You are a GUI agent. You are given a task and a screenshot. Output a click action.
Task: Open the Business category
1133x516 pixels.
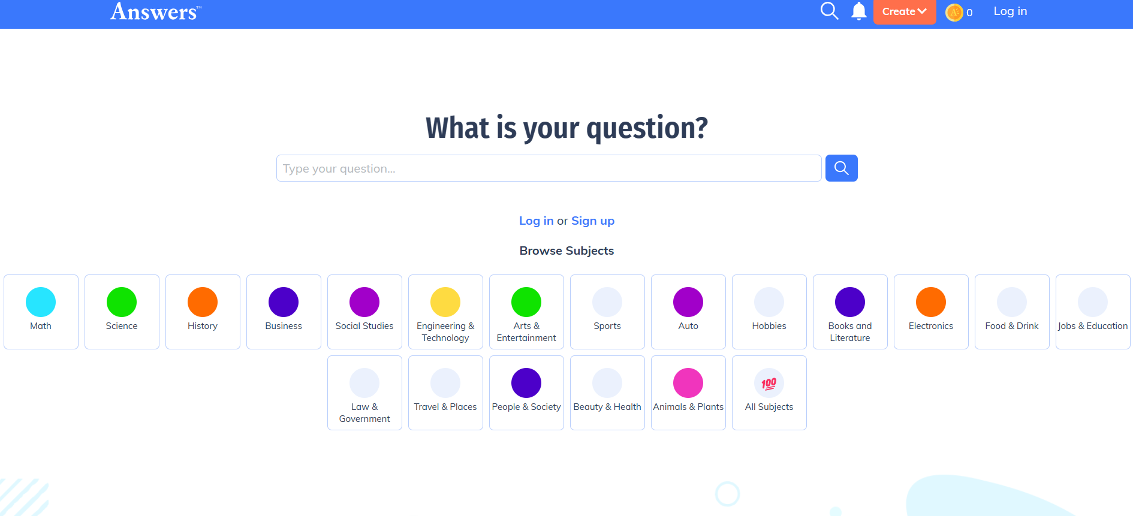(283, 311)
